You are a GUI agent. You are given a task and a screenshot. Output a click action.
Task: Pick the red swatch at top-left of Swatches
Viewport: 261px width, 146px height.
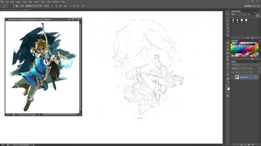click(x=231, y=43)
